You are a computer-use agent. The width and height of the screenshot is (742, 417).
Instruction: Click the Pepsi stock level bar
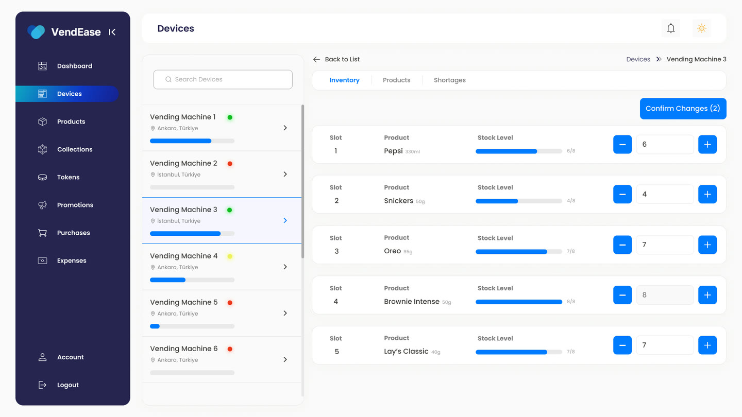tap(519, 151)
